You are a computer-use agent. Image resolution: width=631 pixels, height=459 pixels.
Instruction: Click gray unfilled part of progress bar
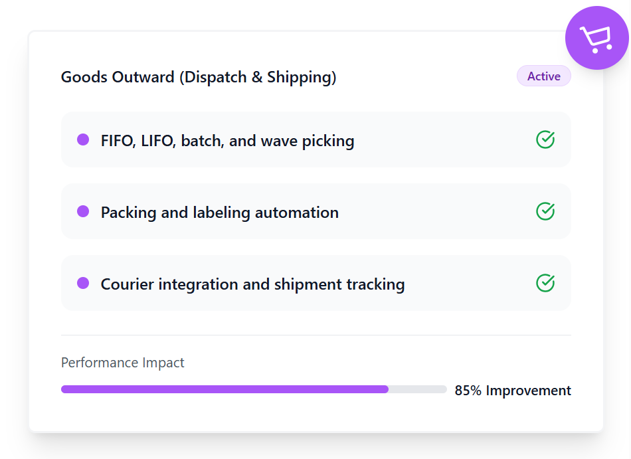click(x=418, y=389)
